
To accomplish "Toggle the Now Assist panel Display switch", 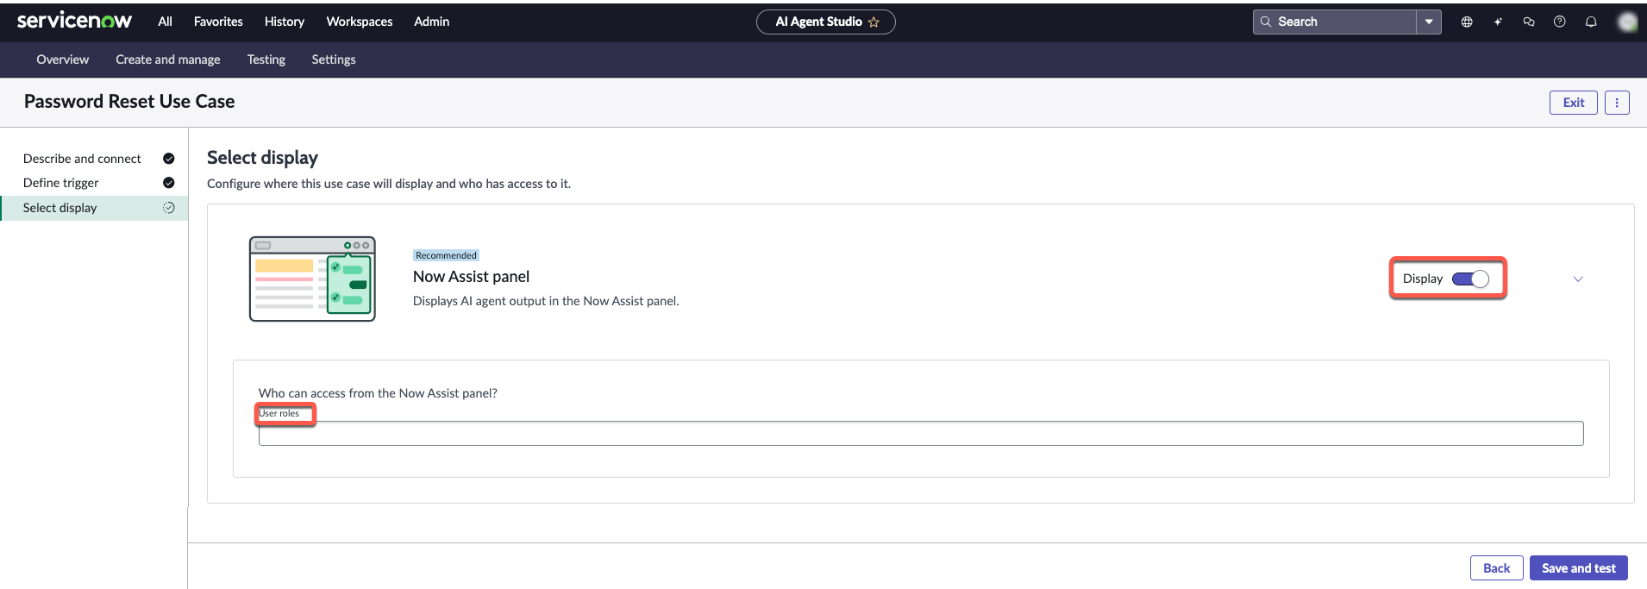I will (1470, 279).
